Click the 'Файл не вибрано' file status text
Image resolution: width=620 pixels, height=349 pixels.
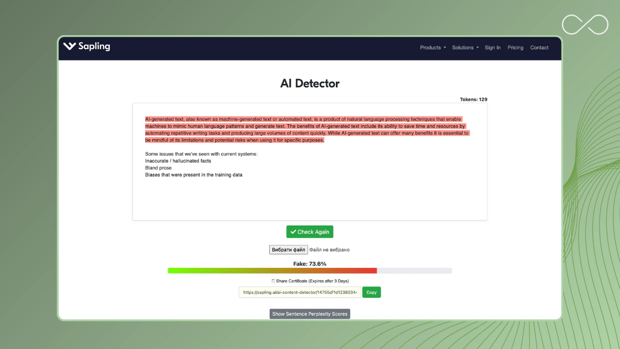(329, 250)
